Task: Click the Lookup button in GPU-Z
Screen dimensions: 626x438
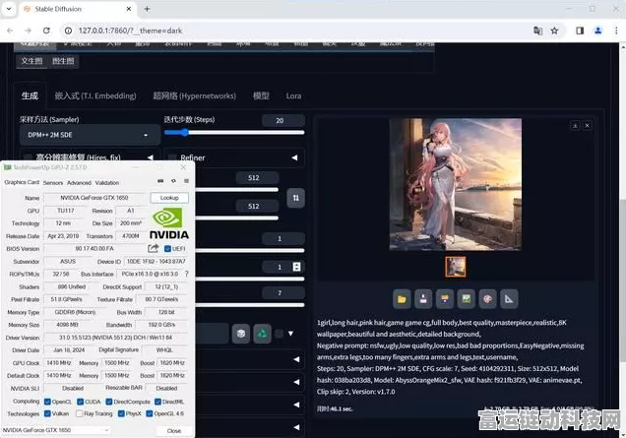Action: coord(169,198)
